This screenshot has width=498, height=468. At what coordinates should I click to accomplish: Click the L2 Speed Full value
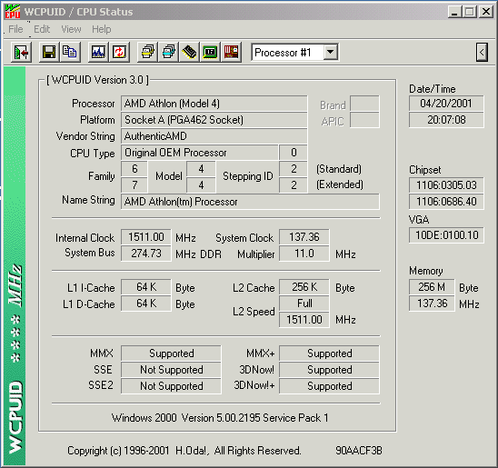(x=304, y=304)
